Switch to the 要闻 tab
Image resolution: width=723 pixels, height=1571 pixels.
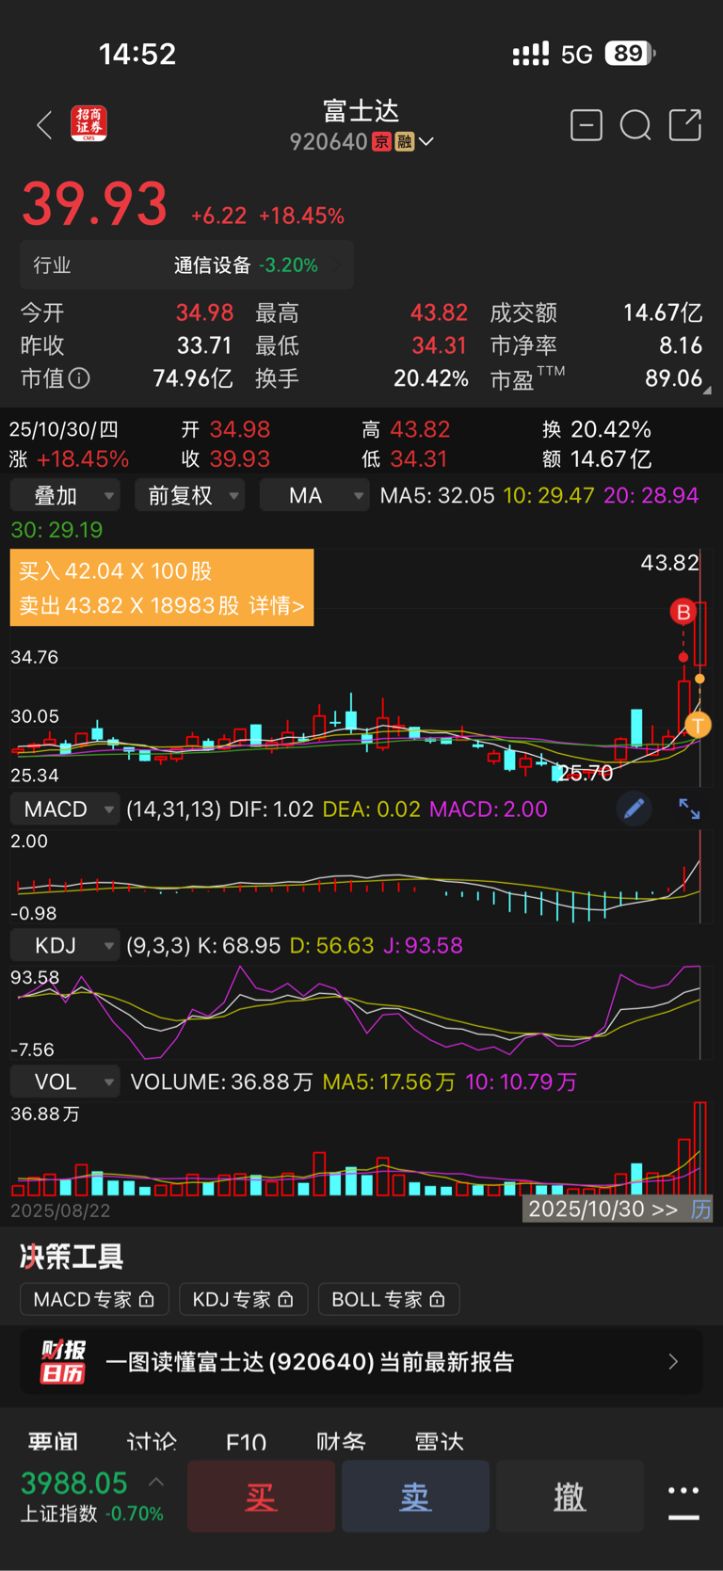53,1442
